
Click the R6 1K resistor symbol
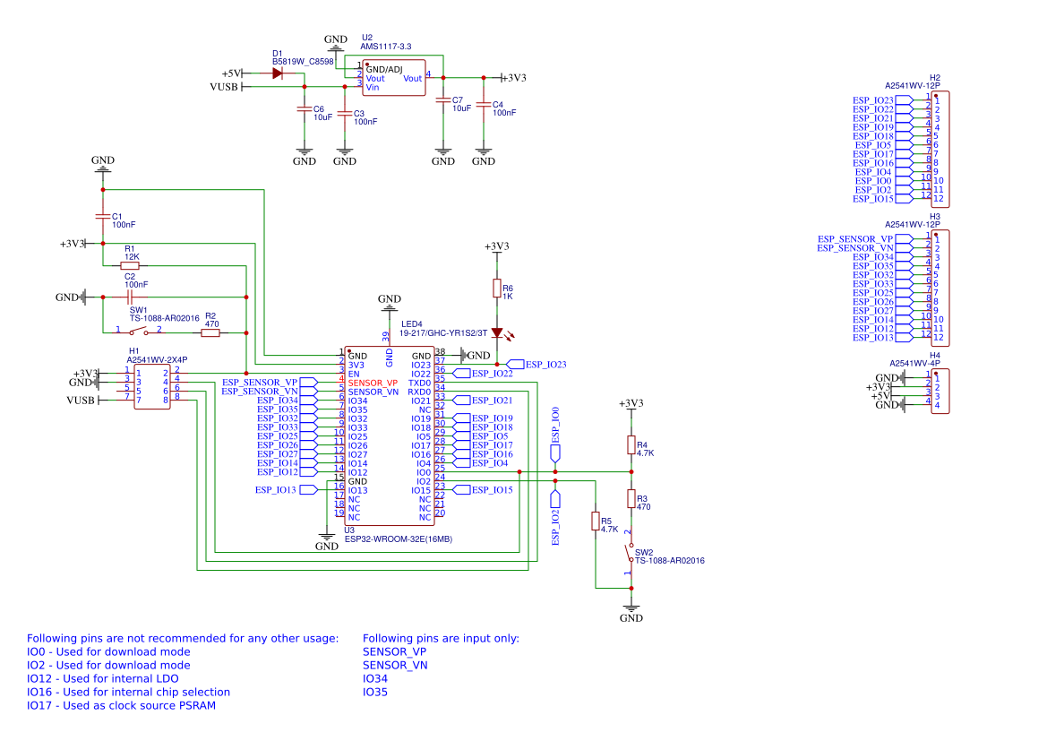pos(497,288)
